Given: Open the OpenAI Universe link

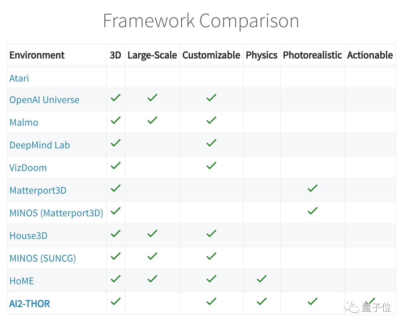Looking at the screenshot, I should (x=44, y=100).
